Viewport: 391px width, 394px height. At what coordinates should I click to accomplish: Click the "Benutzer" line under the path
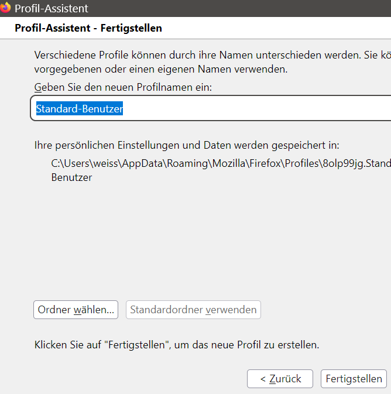coord(71,177)
